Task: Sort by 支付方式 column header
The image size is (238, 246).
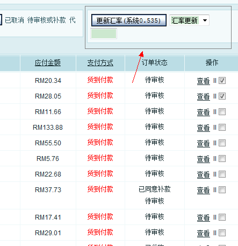Action: (100, 63)
